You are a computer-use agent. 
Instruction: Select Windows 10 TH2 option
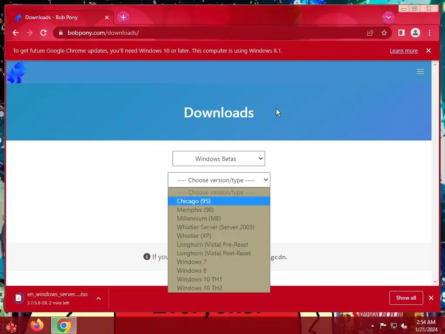pyautogui.click(x=219, y=288)
